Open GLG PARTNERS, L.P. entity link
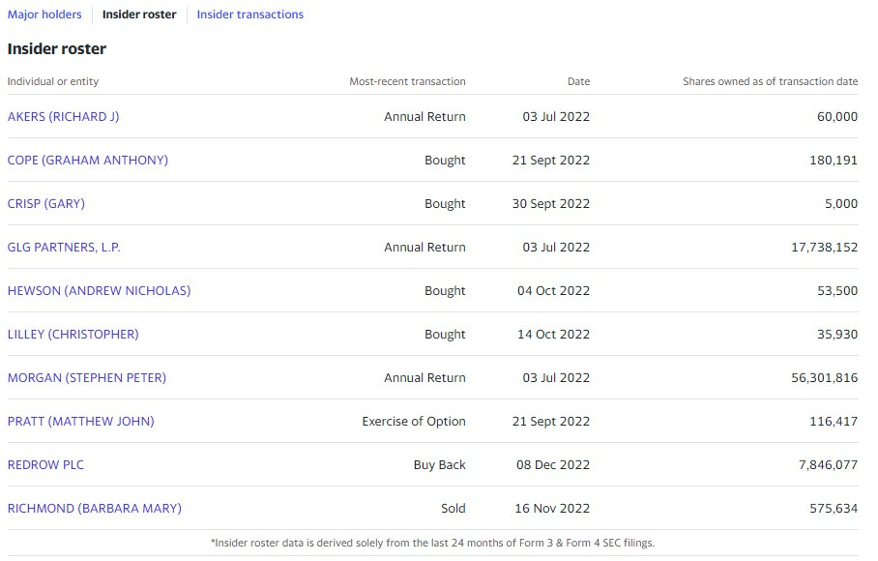Viewport: 878px width, 561px height. coord(64,247)
